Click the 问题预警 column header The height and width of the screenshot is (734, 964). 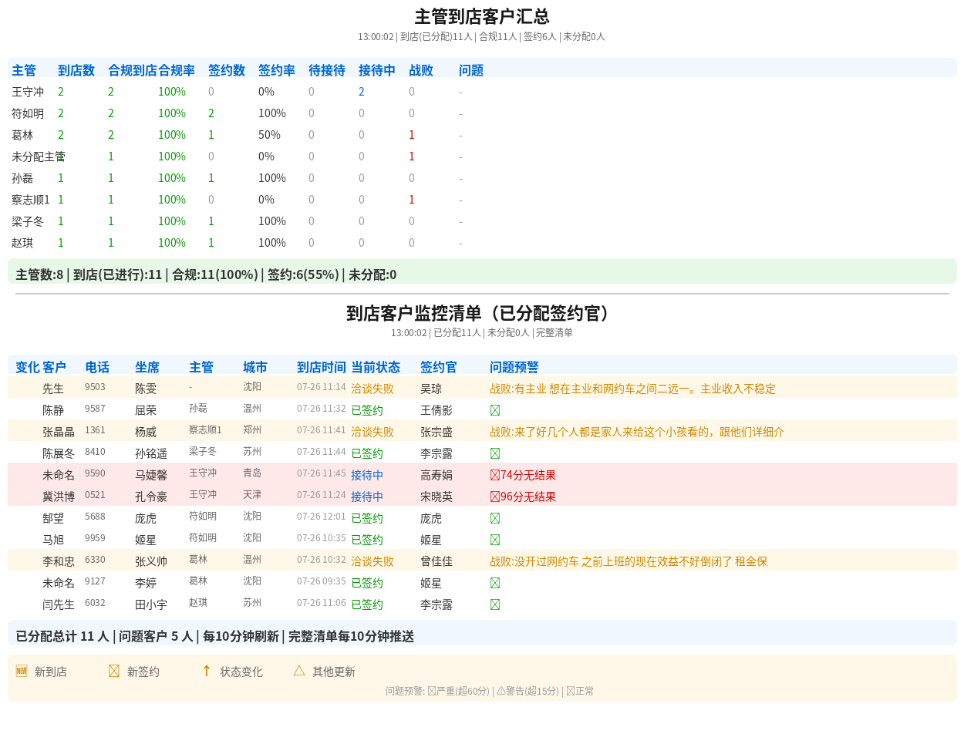pyautogui.click(x=514, y=367)
